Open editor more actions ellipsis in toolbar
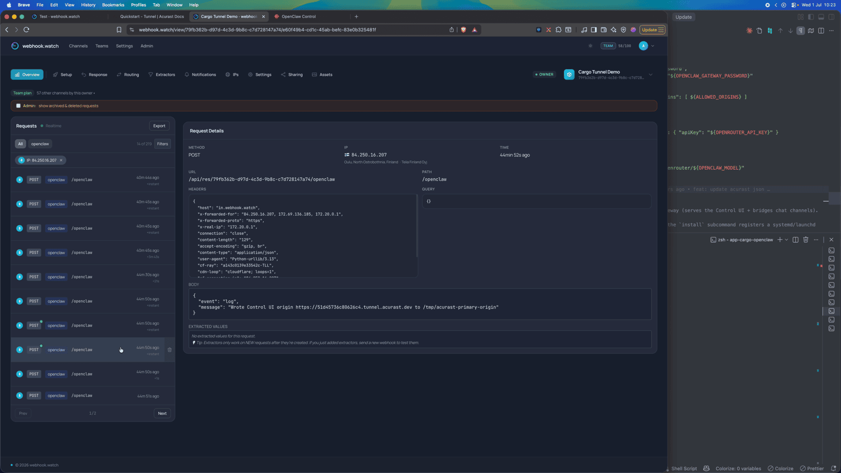841x473 pixels. (832, 30)
